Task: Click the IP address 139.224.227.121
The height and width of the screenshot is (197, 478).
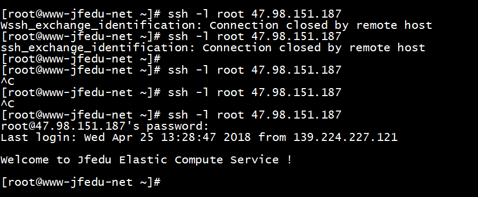Action: click(346, 137)
